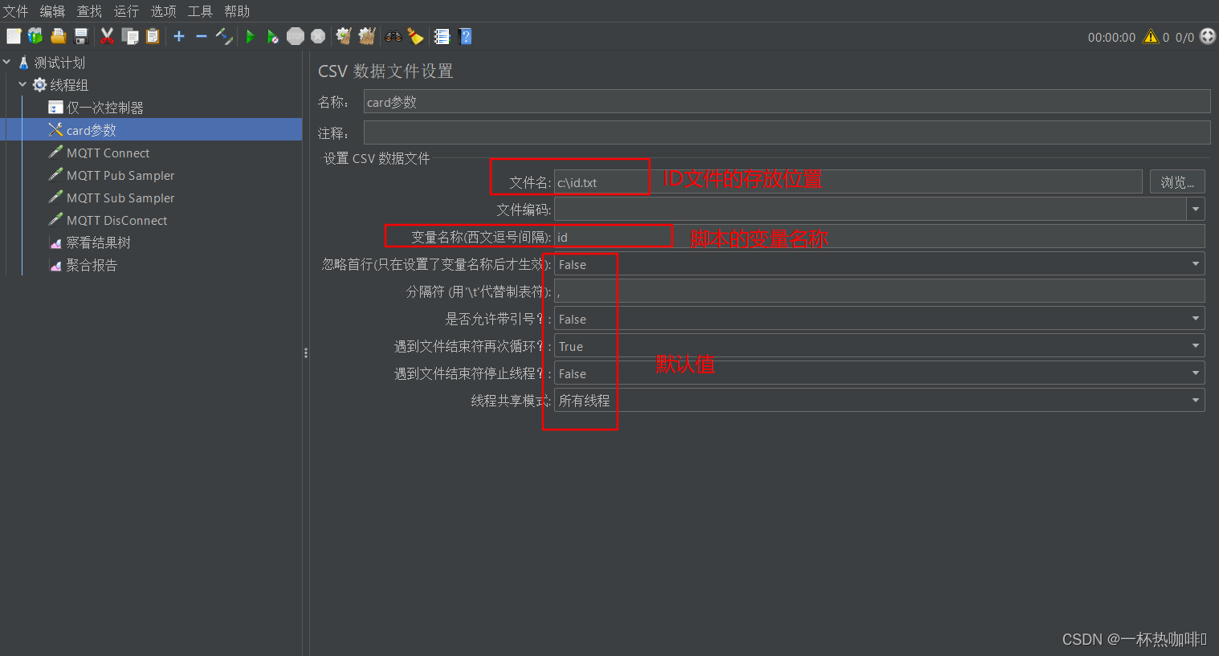The image size is (1219, 656).
Task: Open 线程共享模式 dropdown
Action: click(x=1195, y=400)
